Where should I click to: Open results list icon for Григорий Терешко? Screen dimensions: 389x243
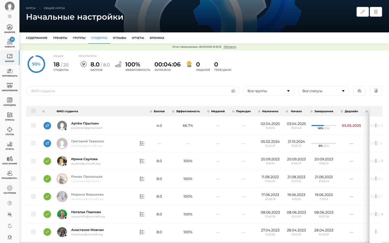(x=142, y=143)
